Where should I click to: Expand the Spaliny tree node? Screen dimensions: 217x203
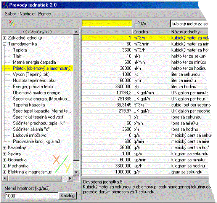tap(5, 153)
